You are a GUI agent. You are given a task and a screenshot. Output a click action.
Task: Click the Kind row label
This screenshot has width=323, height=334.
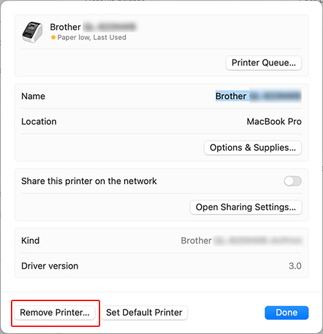pyautogui.click(x=30, y=240)
